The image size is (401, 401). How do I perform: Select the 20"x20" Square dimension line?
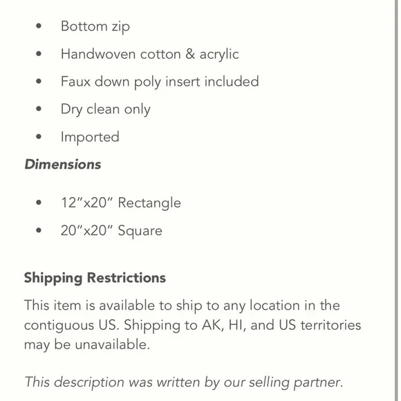pyautogui.click(x=111, y=231)
